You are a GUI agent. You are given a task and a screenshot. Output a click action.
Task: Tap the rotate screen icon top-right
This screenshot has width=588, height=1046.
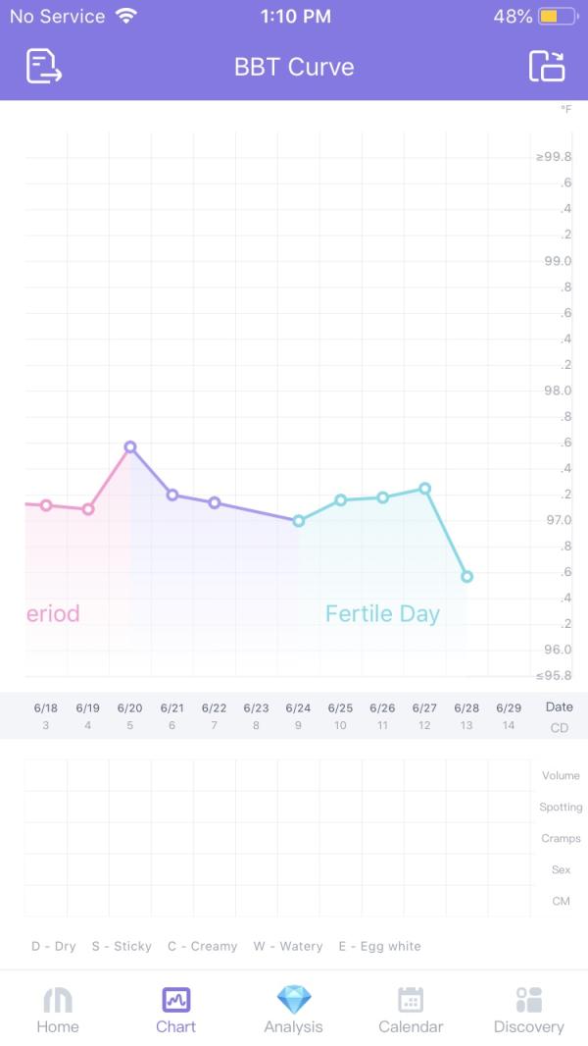click(x=547, y=66)
